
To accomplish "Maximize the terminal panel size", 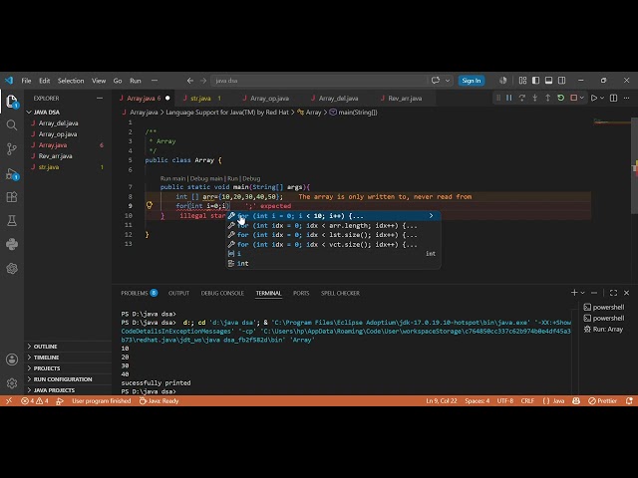I will pos(614,293).
